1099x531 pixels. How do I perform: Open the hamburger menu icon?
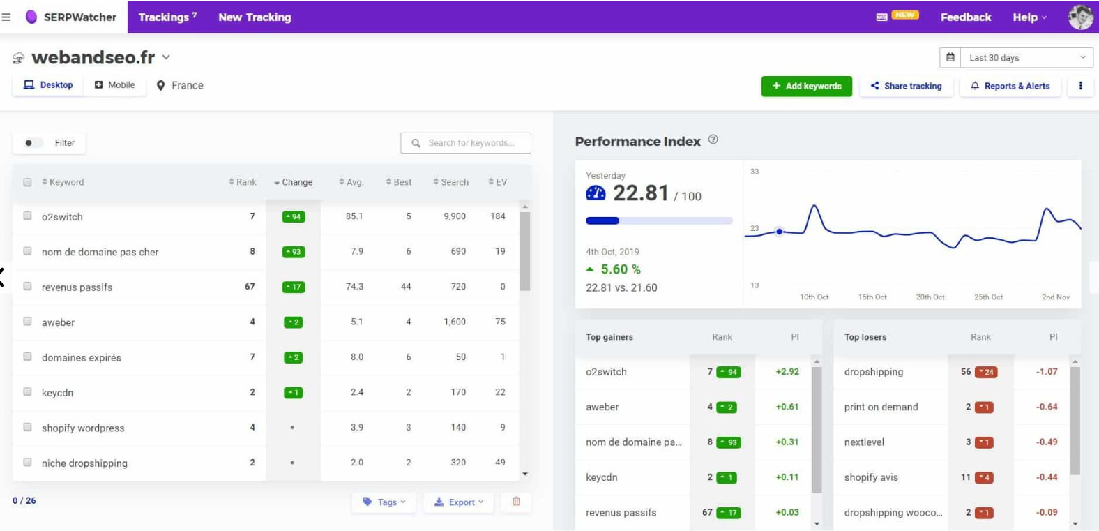[6, 17]
